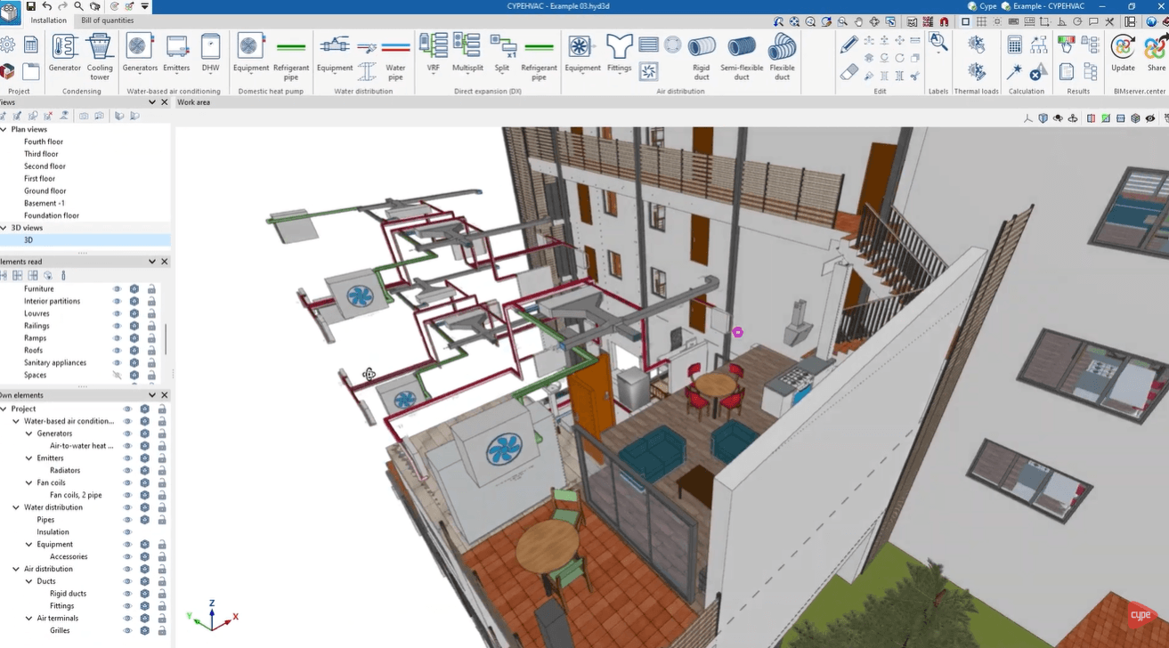Image resolution: width=1169 pixels, height=648 pixels.
Task: Click the Undo arrow in the title bar
Action: (x=46, y=6)
